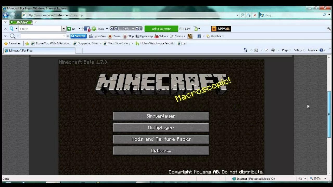This screenshot has height=187, width=333.
Task: Open the Hulu favorite link
Action: pyautogui.click(x=156, y=43)
